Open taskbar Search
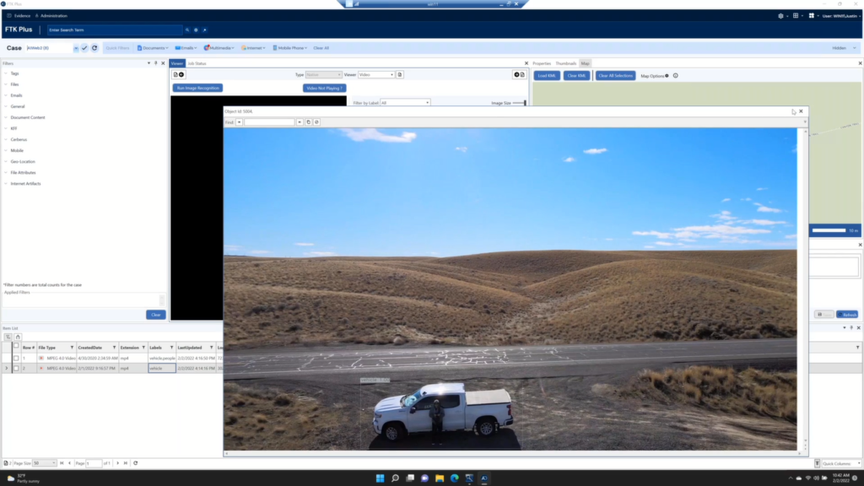864x486 pixels. (x=395, y=478)
